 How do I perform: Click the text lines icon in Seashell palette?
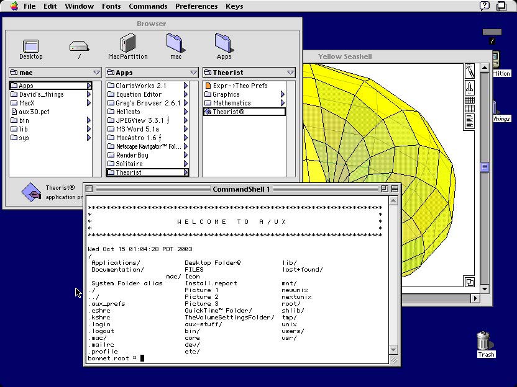pos(470,121)
